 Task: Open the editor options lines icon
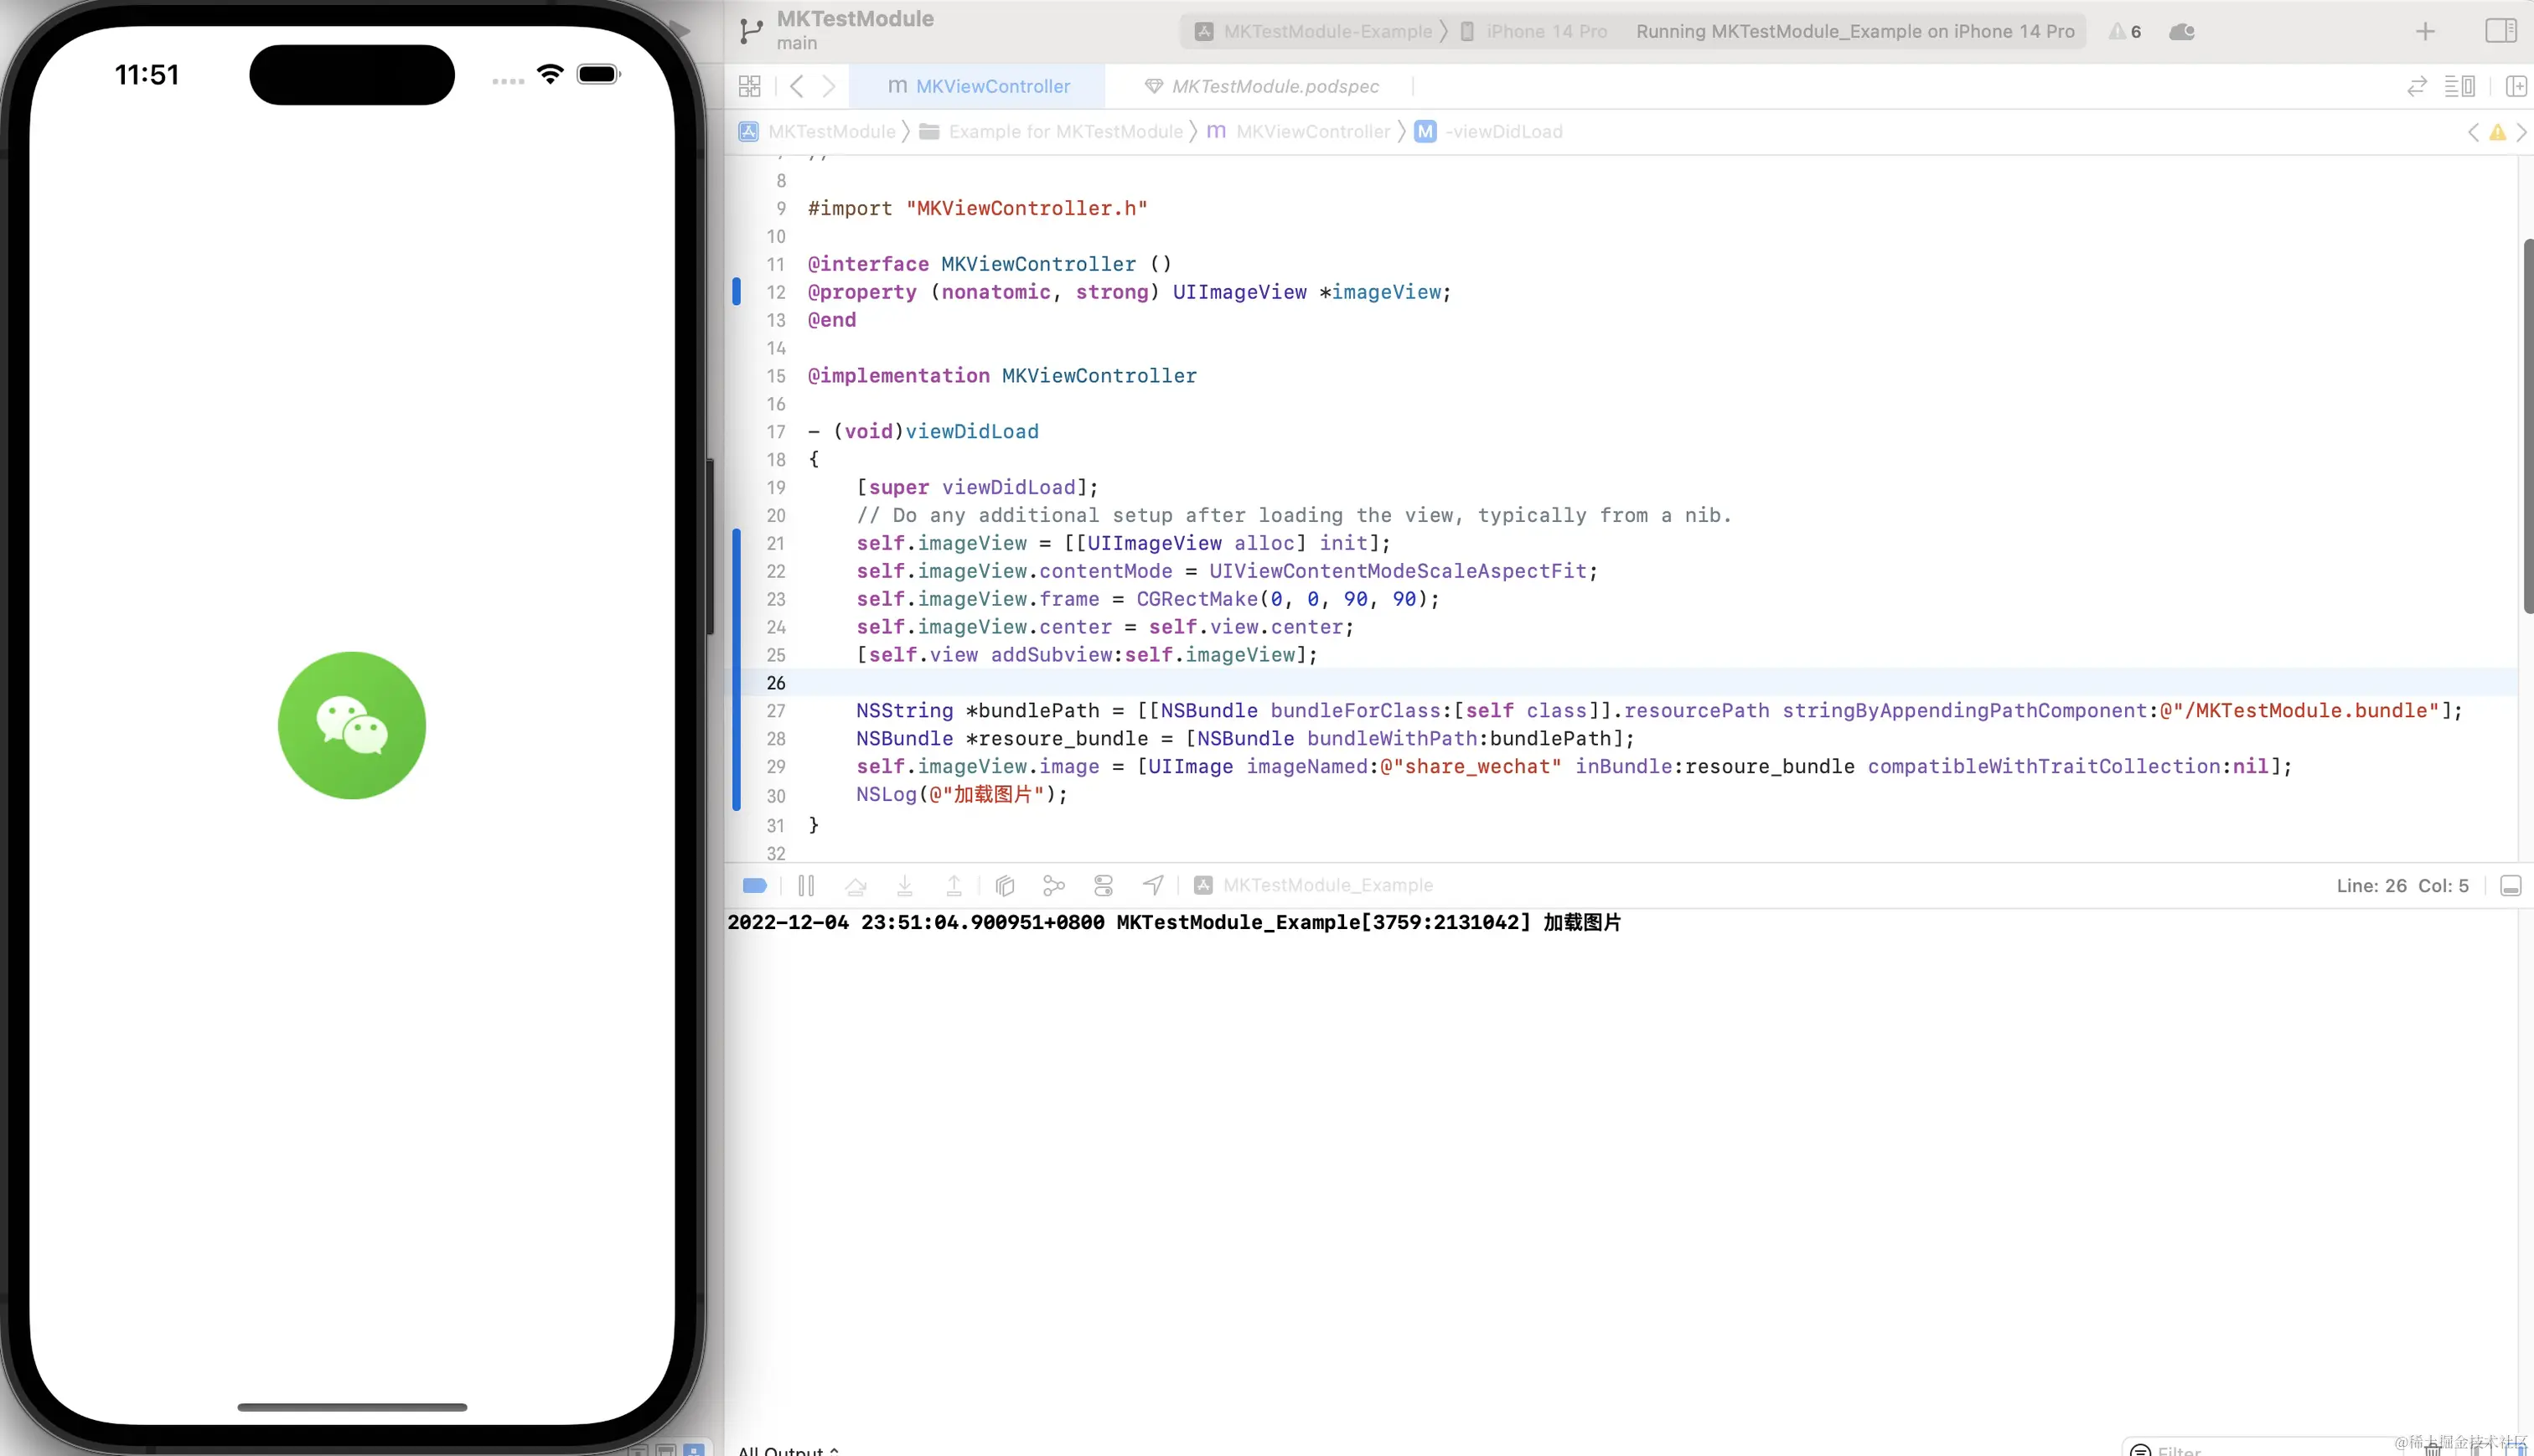(x=2459, y=87)
